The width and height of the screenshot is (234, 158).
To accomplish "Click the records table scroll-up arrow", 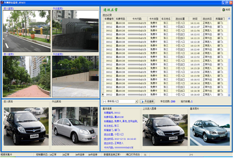I will coord(229,19).
